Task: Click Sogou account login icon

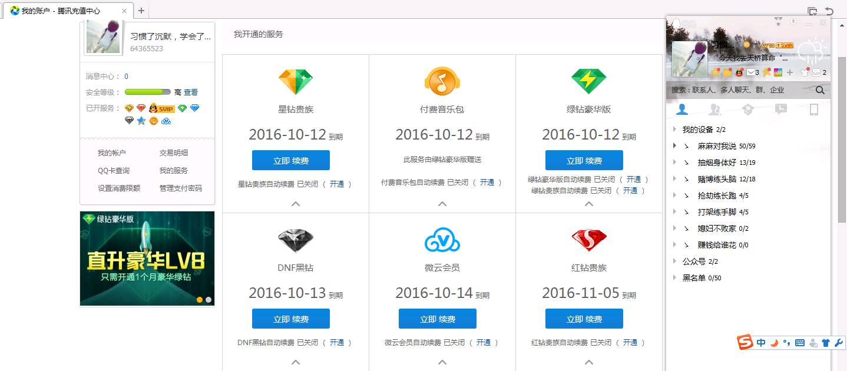Action: (x=813, y=343)
